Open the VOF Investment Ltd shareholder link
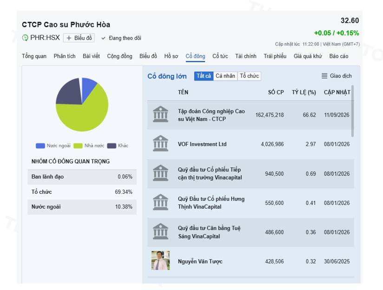 coord(202,144)
